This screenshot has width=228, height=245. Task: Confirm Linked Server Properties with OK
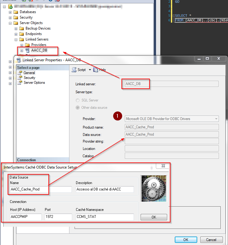(x=186, y=240)
